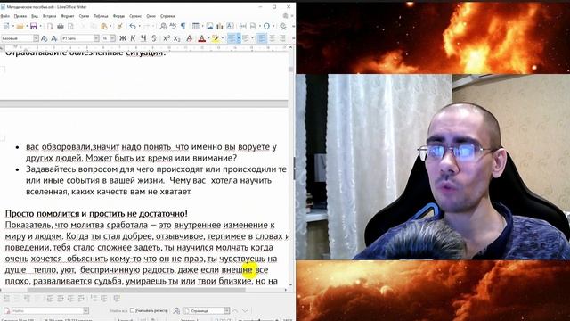
Task: Open the Справка menu
Action: (x=167, y=16)
